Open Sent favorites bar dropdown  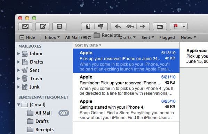click(x=147, y=37)
